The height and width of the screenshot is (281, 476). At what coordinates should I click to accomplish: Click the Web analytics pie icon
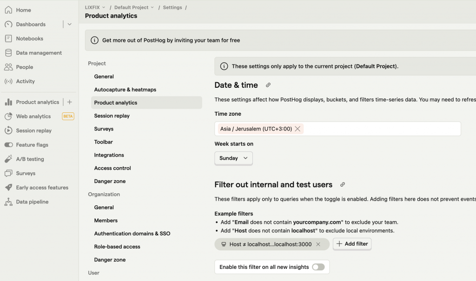coord(8,116)
